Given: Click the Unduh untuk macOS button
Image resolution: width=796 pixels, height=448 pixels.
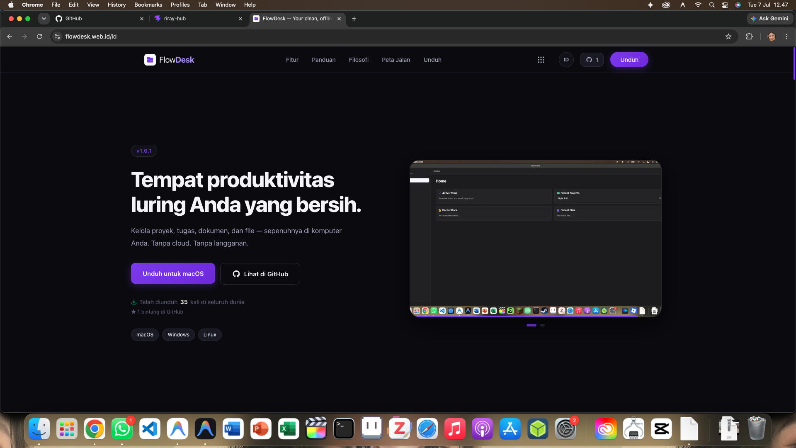Looking at the screenshot, I should click(x=173, y=274).
